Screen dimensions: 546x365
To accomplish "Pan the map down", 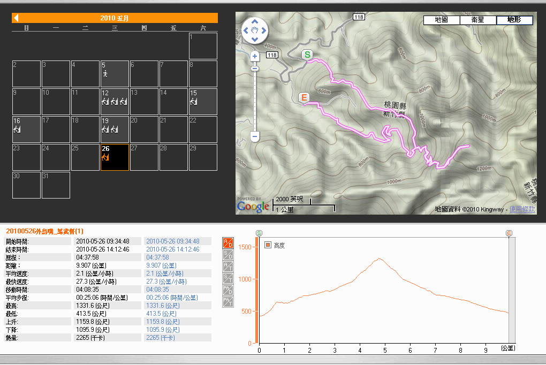I will [255, 40].
